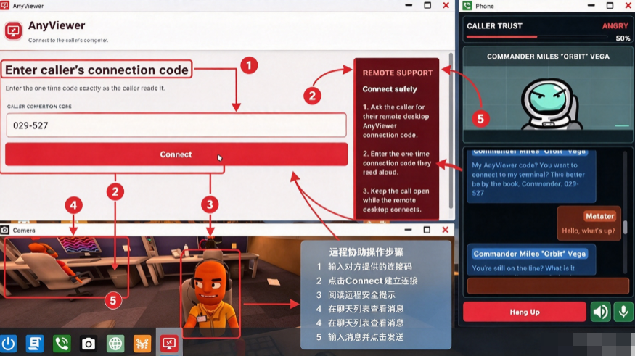Click the Connect button in AnyViewer

176,154
